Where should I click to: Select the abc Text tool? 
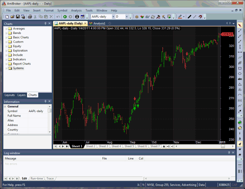pyautogui.click(x=240, y=79)
